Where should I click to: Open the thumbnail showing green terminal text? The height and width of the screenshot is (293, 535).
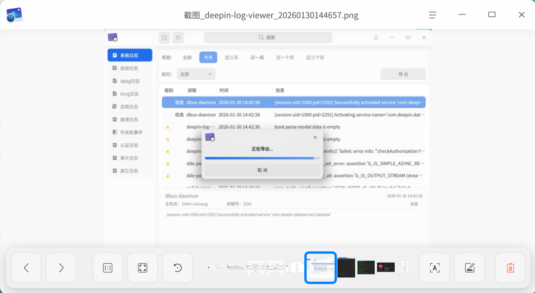pos(366,267)
